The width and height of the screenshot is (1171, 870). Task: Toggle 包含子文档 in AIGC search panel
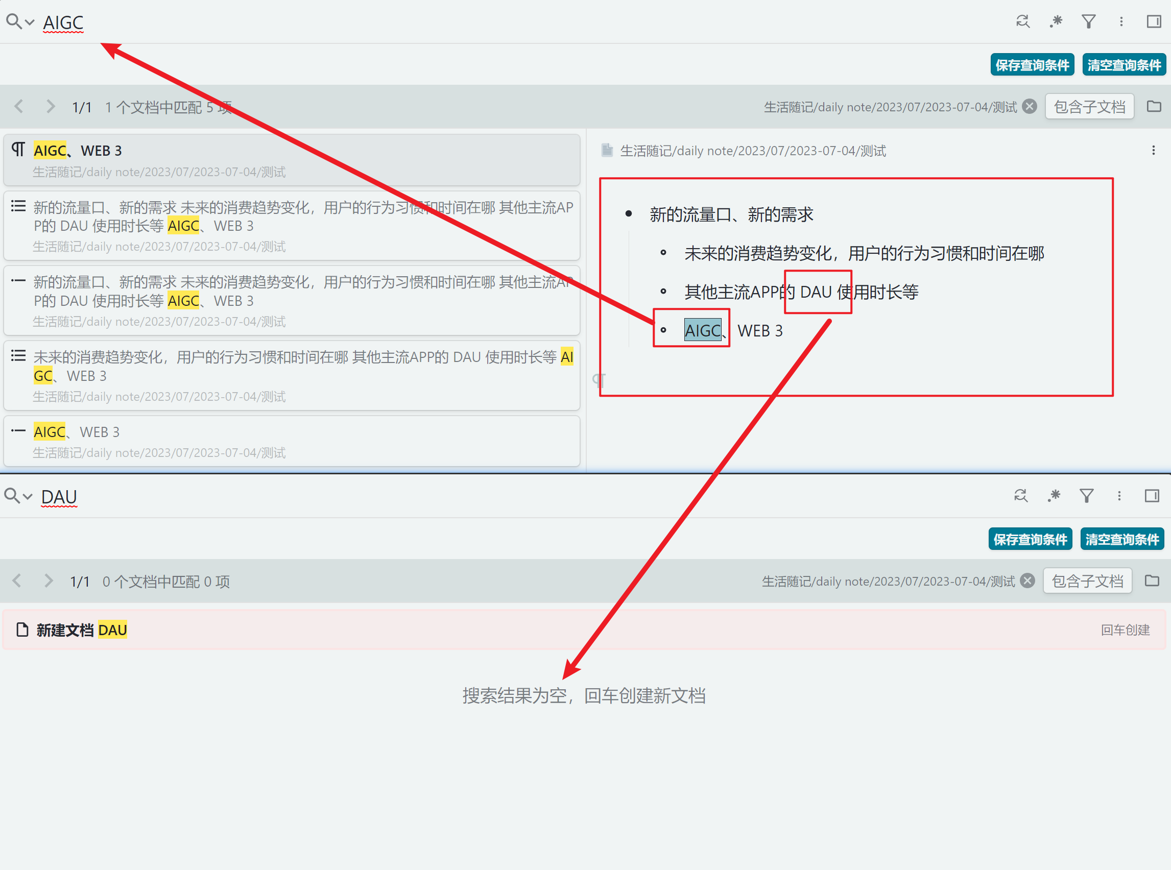click(x=1089, y=107)
